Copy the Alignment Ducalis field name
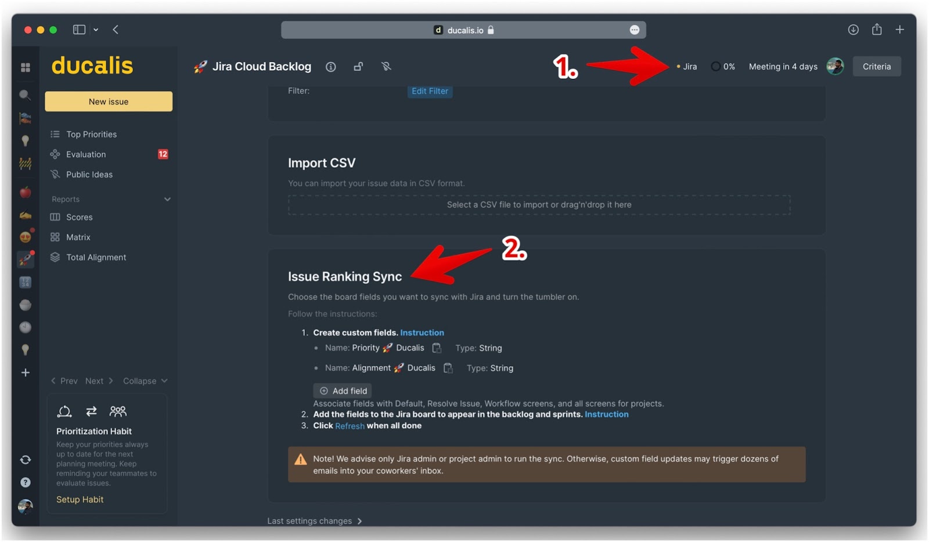This screenshot has width=929, height=542. point(448,368)
